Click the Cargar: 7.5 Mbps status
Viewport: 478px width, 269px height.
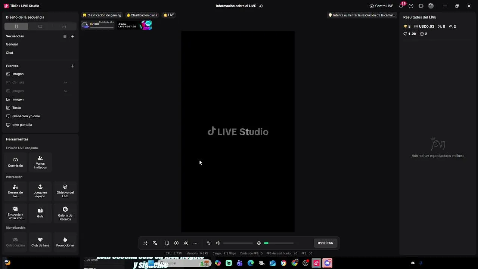224,253
